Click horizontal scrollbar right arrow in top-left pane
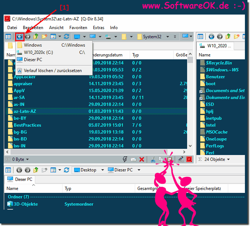This screenshot has width=250, height=226. click(184, 152)
